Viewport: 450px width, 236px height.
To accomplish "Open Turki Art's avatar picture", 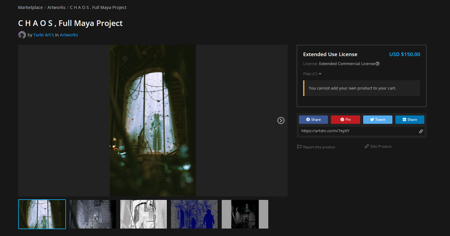I will 22,35.
